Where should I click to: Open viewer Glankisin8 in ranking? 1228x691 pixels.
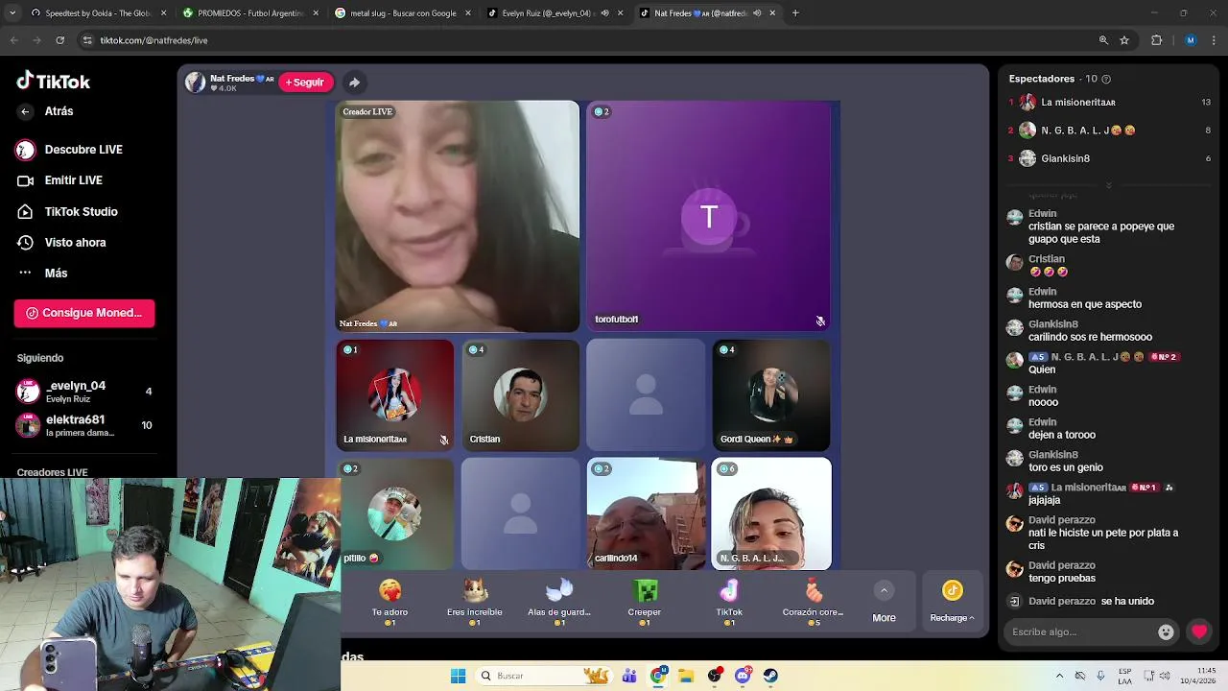1109,158
